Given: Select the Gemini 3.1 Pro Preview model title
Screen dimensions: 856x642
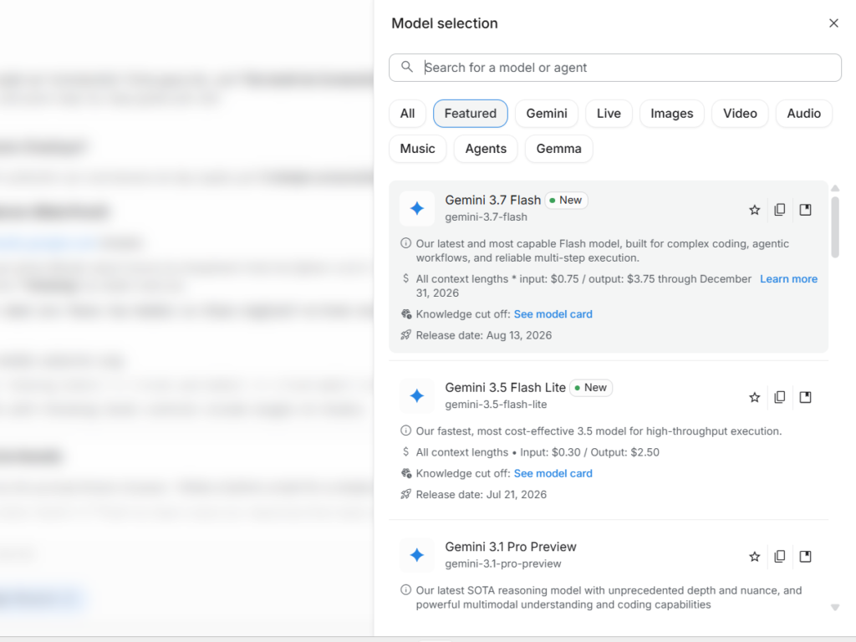Looking at the screenshot, I should coord(511,547).
